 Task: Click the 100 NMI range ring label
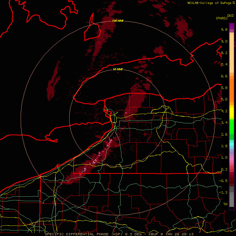(x=118, y=21)
